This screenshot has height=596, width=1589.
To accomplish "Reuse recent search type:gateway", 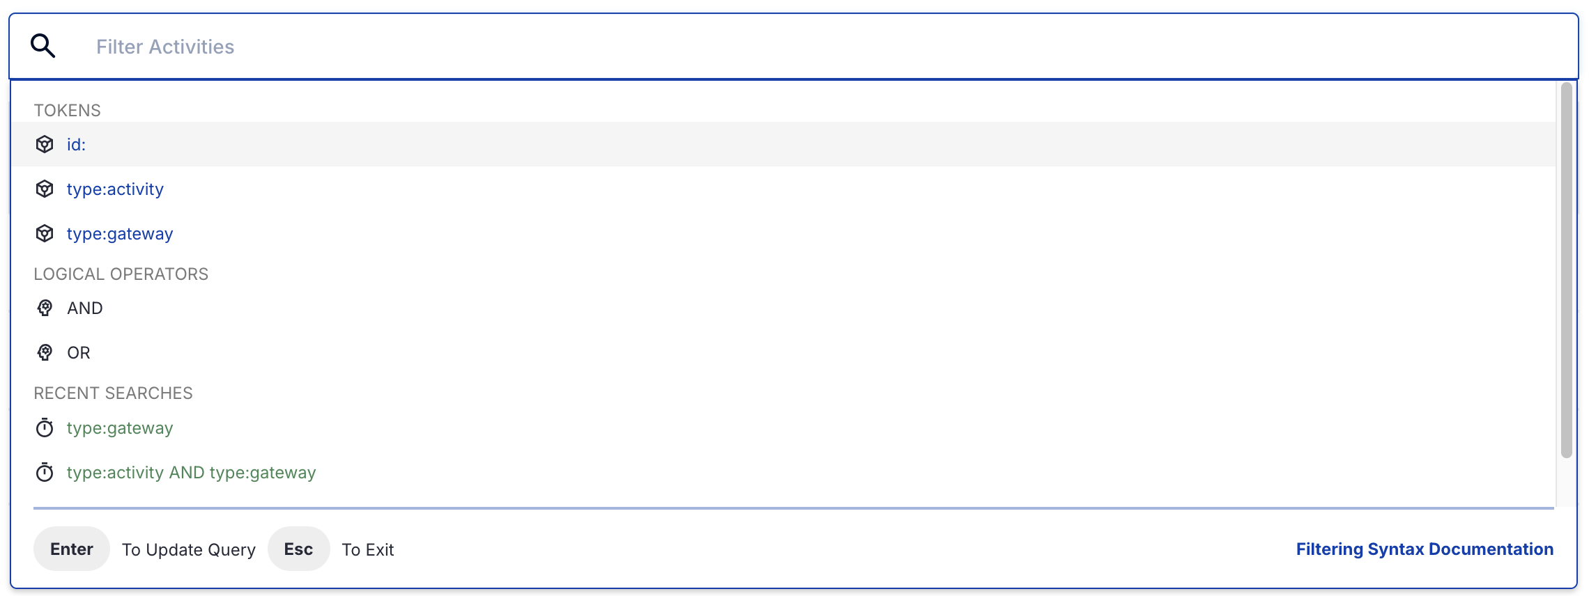I will [783, 428].
